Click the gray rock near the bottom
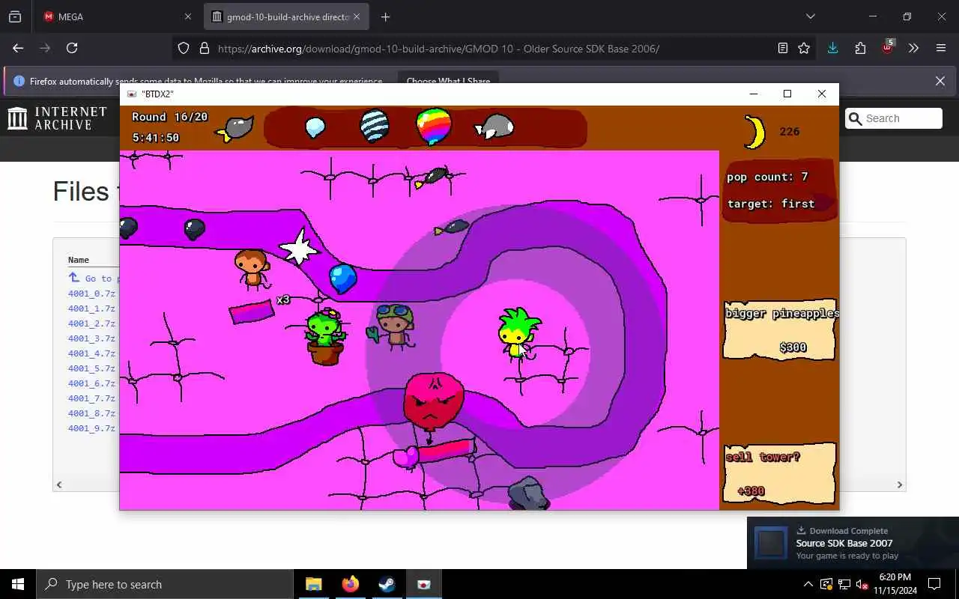959x599 pixels. tap(529, 493)
